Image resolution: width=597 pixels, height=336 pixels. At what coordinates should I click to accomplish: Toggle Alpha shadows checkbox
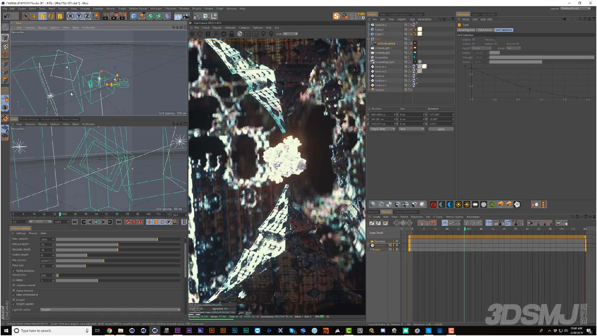tap(14, 271)
